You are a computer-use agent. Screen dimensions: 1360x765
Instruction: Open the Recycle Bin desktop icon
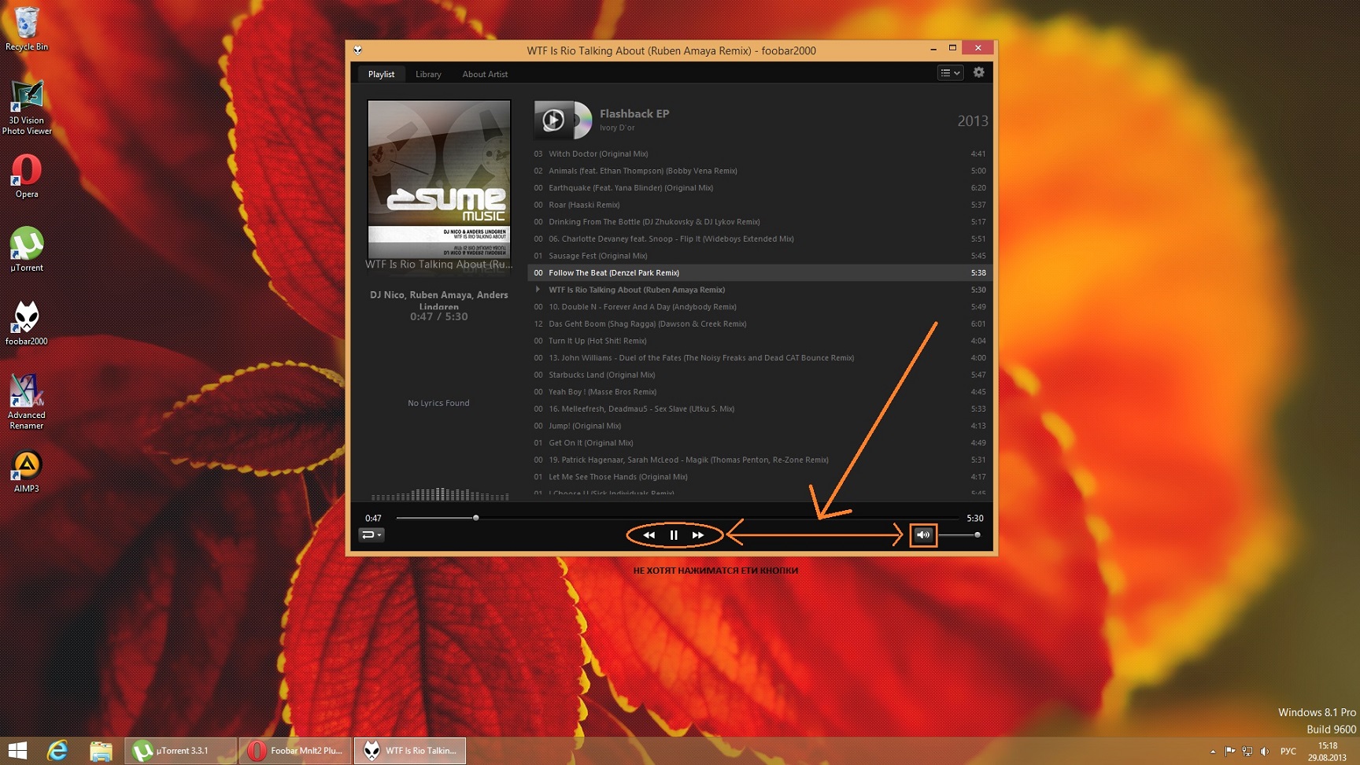pyautogui.click(x=27, y=29)
